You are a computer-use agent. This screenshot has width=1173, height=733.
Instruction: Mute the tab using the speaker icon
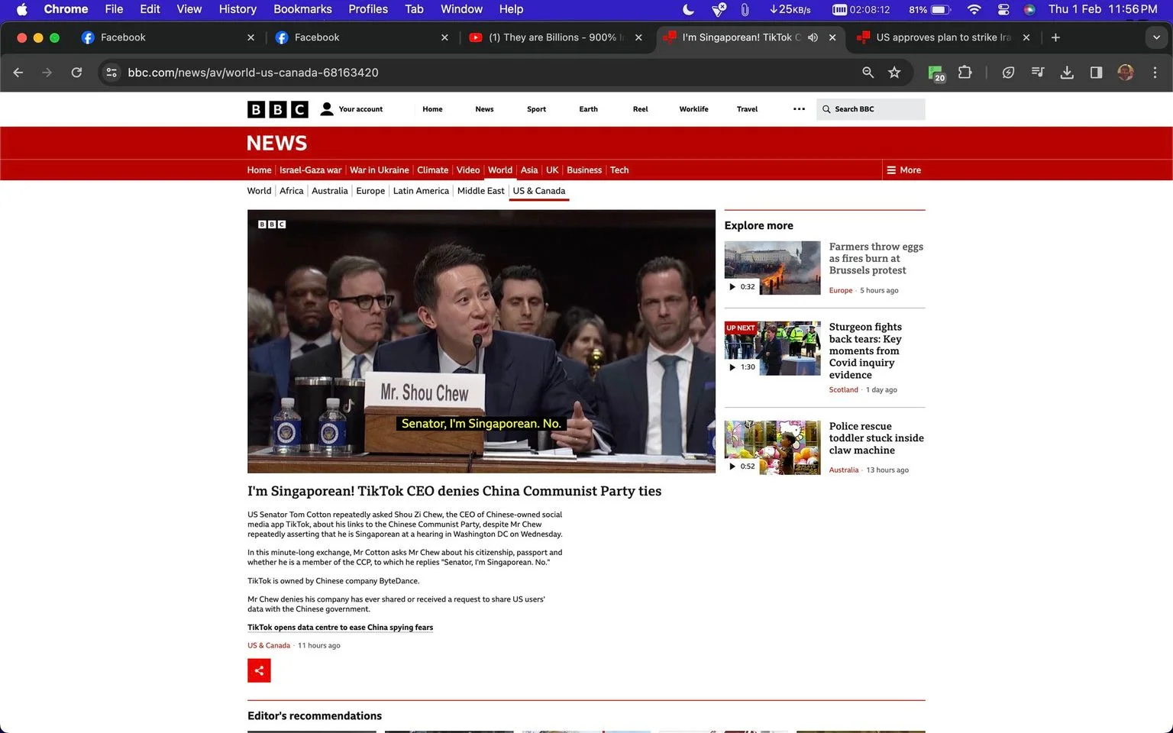pos(813,37)
